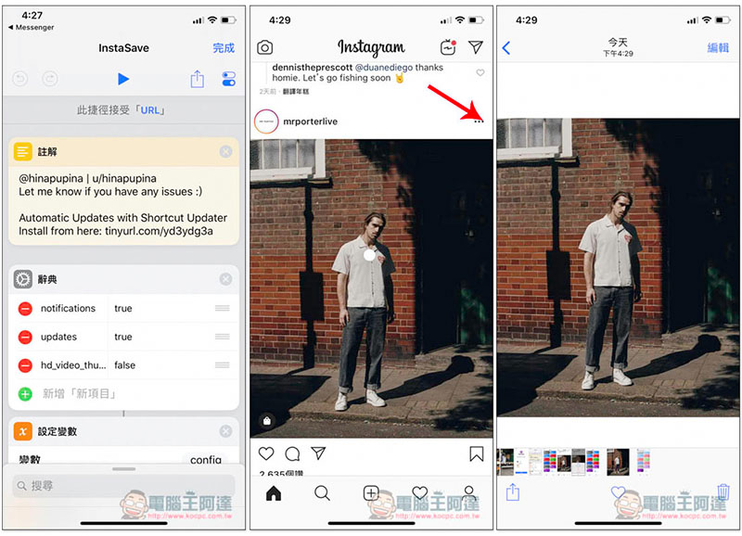Tap 編輯 to edit the saved photo

click(718, 48)
